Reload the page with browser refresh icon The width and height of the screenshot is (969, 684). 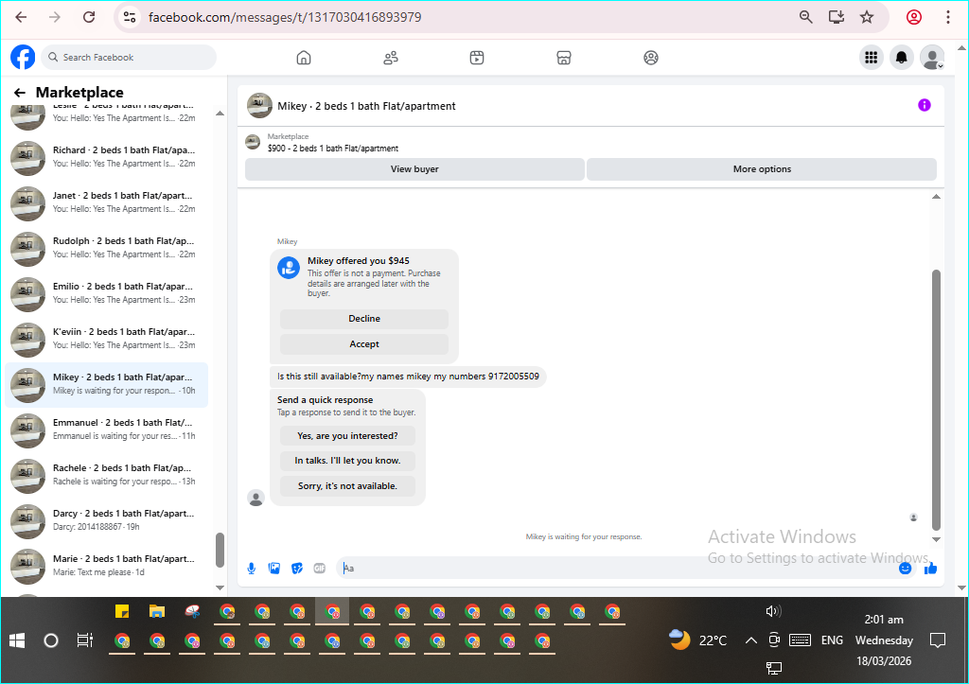pos(89,17)
